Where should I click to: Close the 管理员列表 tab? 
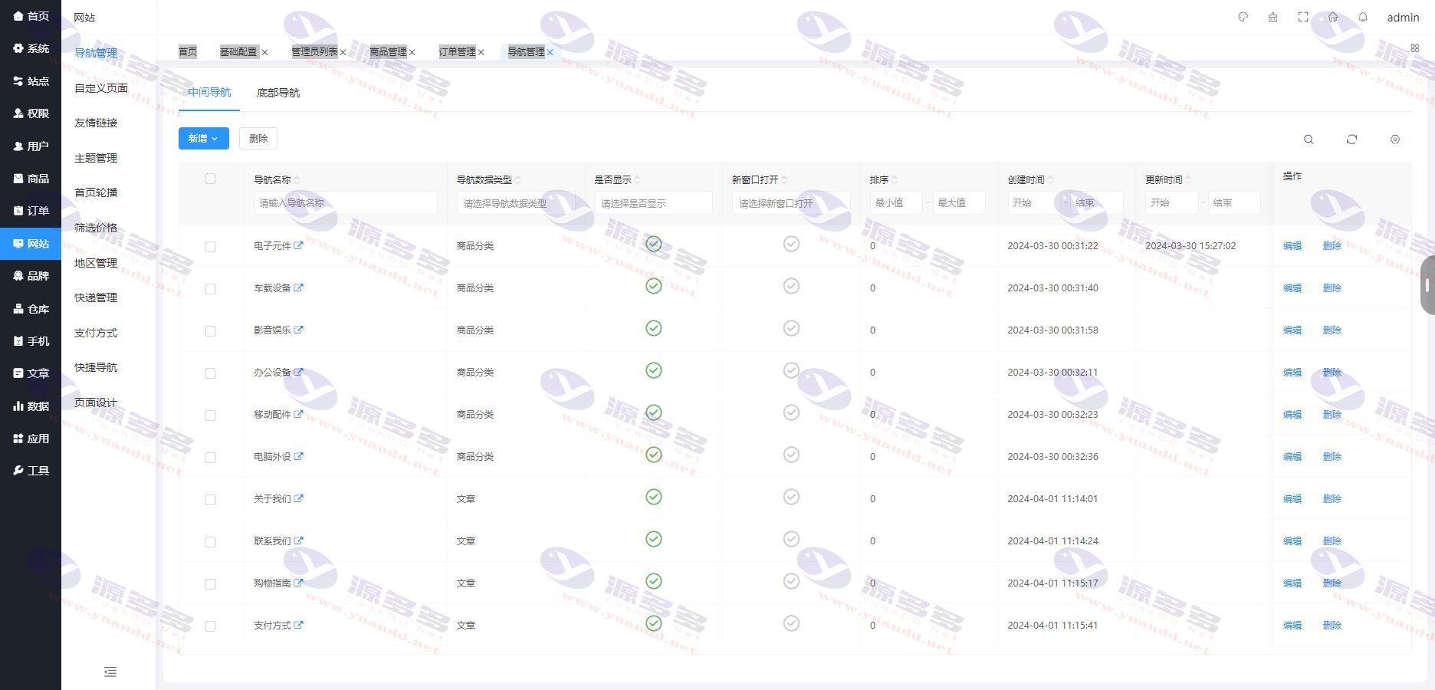click(x=343, y=52)
